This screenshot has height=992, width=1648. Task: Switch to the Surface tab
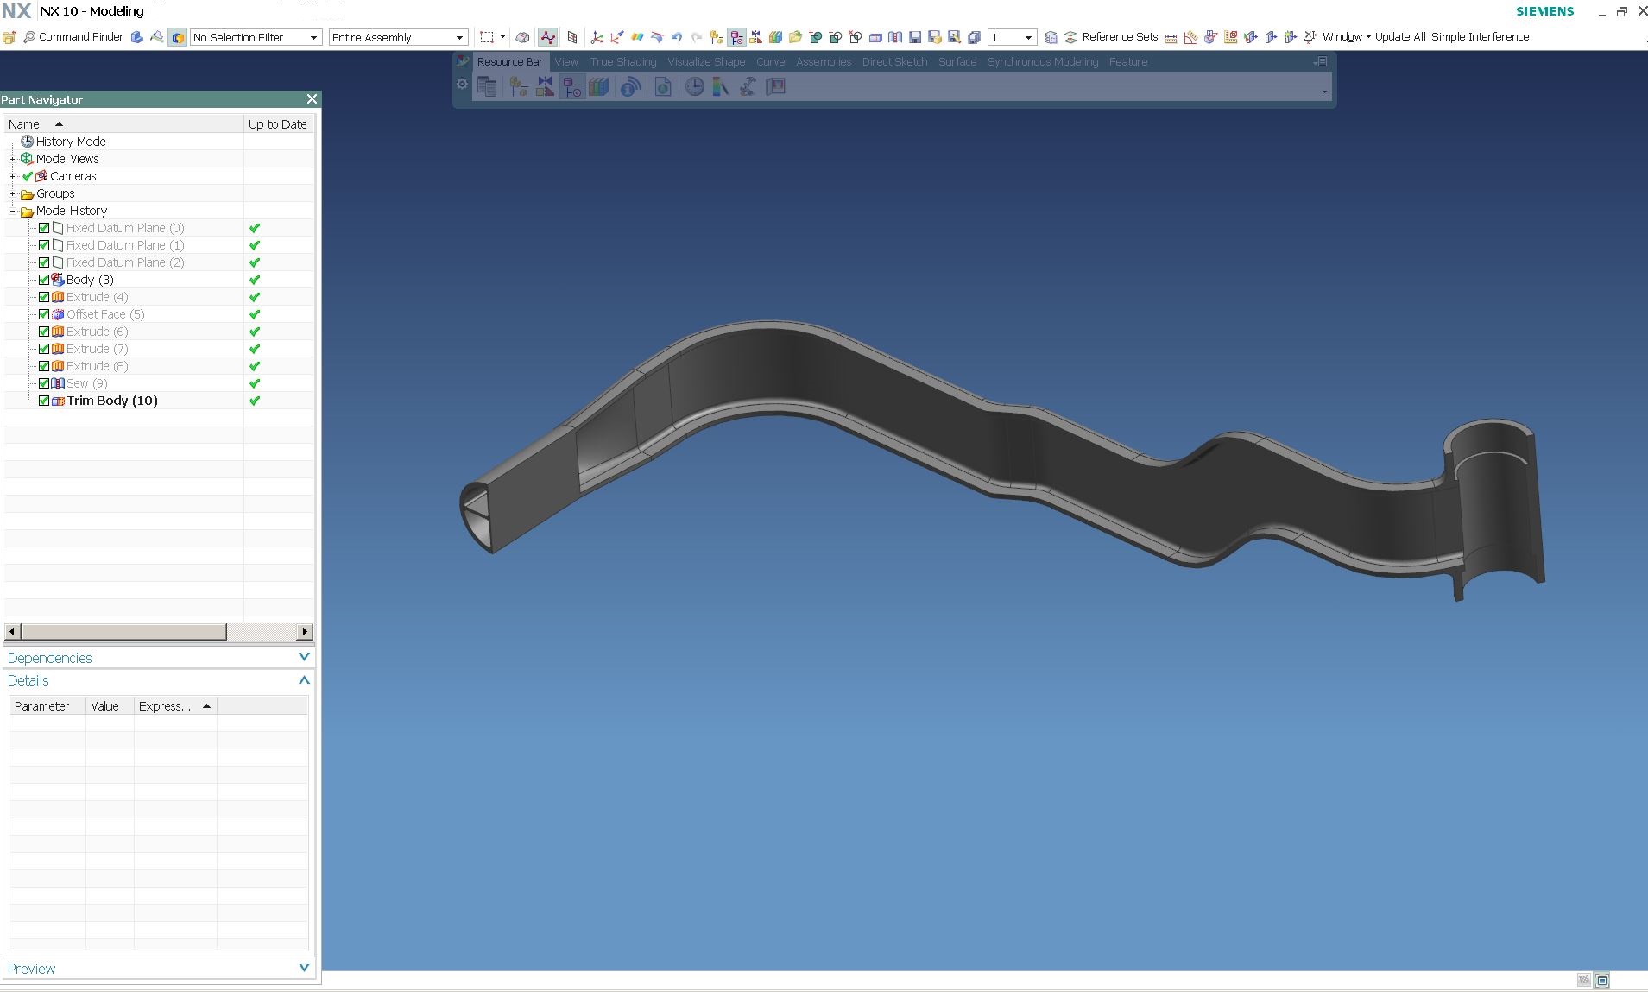[x=957, y=62]
